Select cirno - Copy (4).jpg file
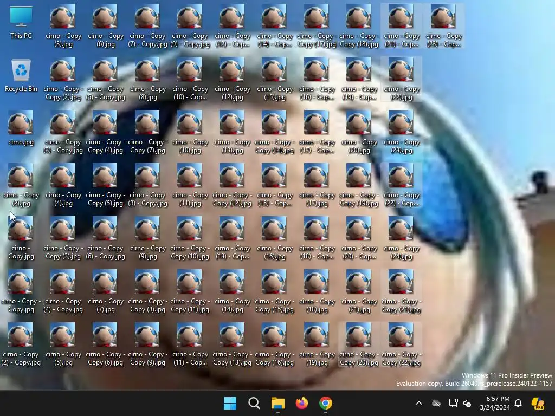Image resolution: width=555 pixels, height=416 pixels. coord(63,185)
